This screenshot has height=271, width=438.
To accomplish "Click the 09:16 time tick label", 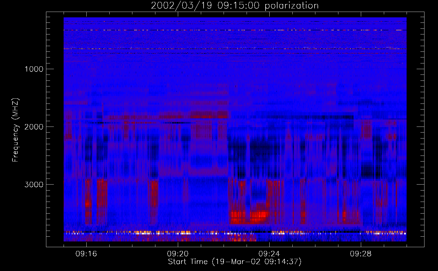I will (86, 254).
